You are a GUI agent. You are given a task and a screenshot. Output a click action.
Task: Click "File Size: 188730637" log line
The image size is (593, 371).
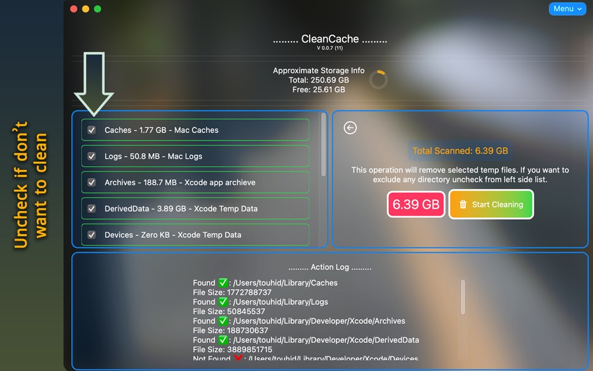tap(230, 330)
